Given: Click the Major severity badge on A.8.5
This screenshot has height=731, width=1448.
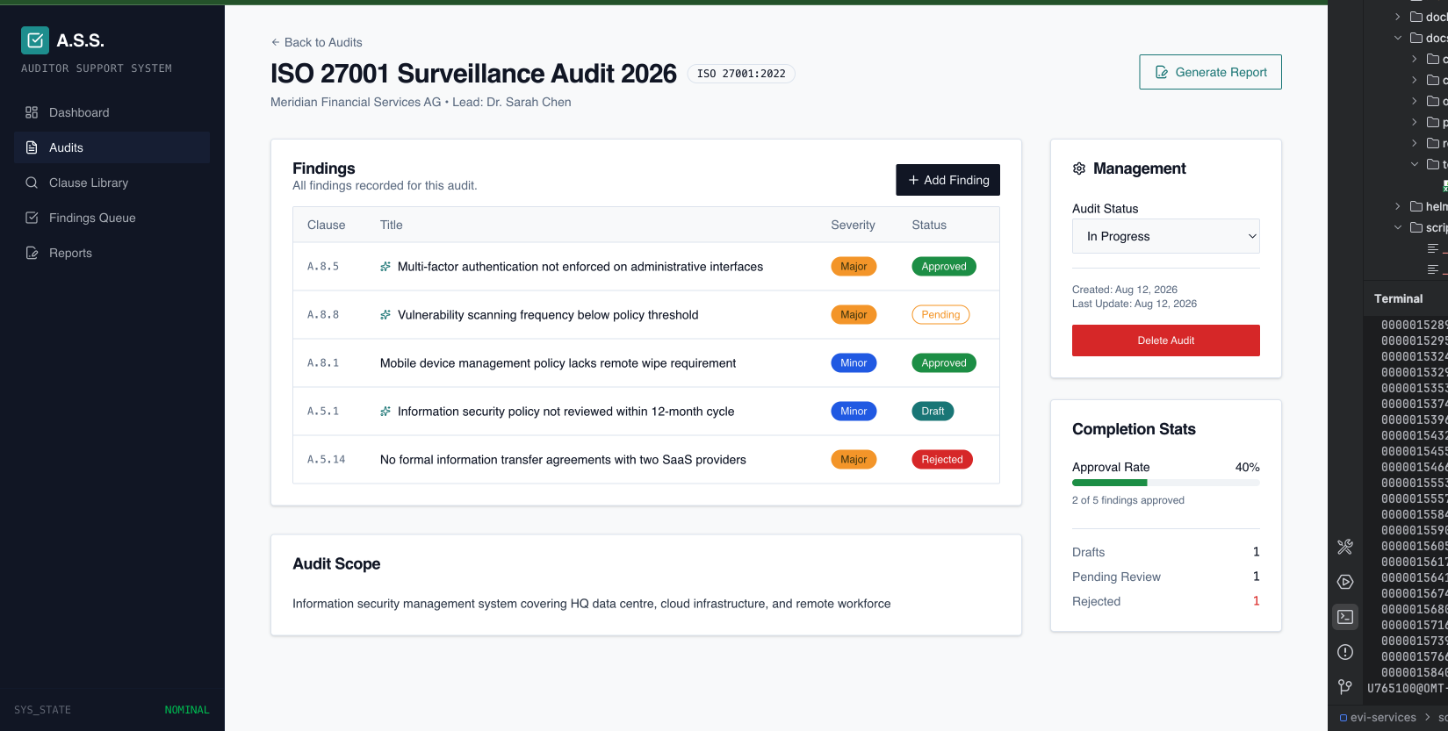Looking at the screenshot, I should tap(854, 267).
